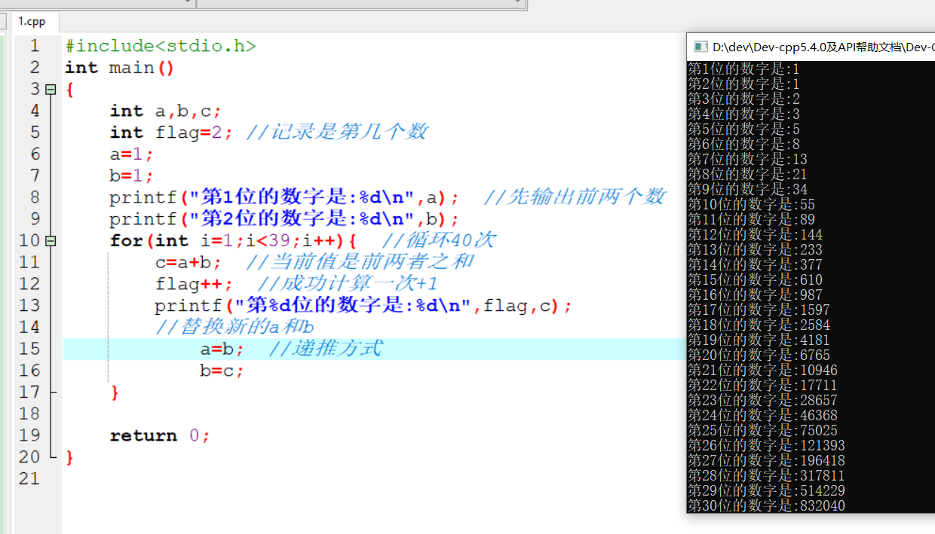This screenshot has height=534, width=935.
Task: Switch to the 1.cpp editor tab
Action: tap(32, 22)
